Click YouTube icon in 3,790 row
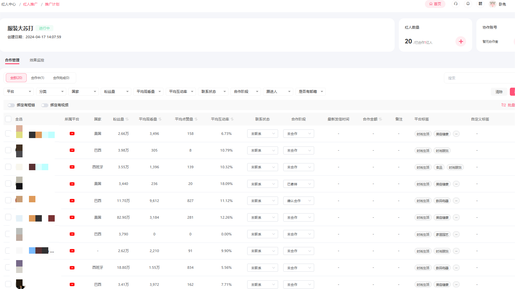 [x=72, y=234]
